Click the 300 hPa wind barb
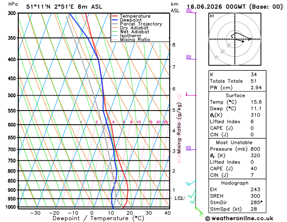The height and width of the screenshot is (222, 287). pos(191,11)
